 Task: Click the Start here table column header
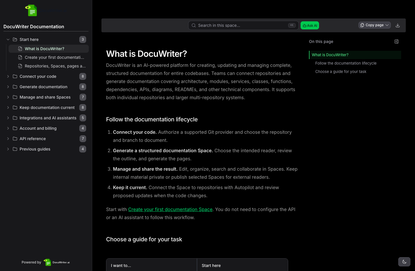point(211,266)
